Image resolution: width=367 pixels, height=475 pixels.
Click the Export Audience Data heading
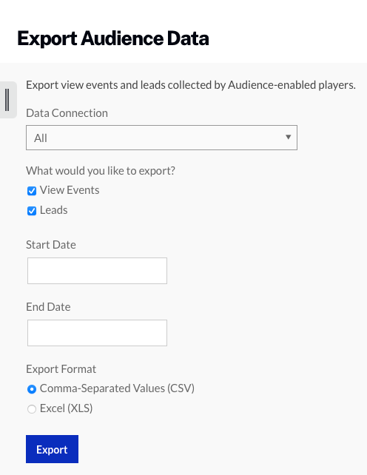coord(113,38)
